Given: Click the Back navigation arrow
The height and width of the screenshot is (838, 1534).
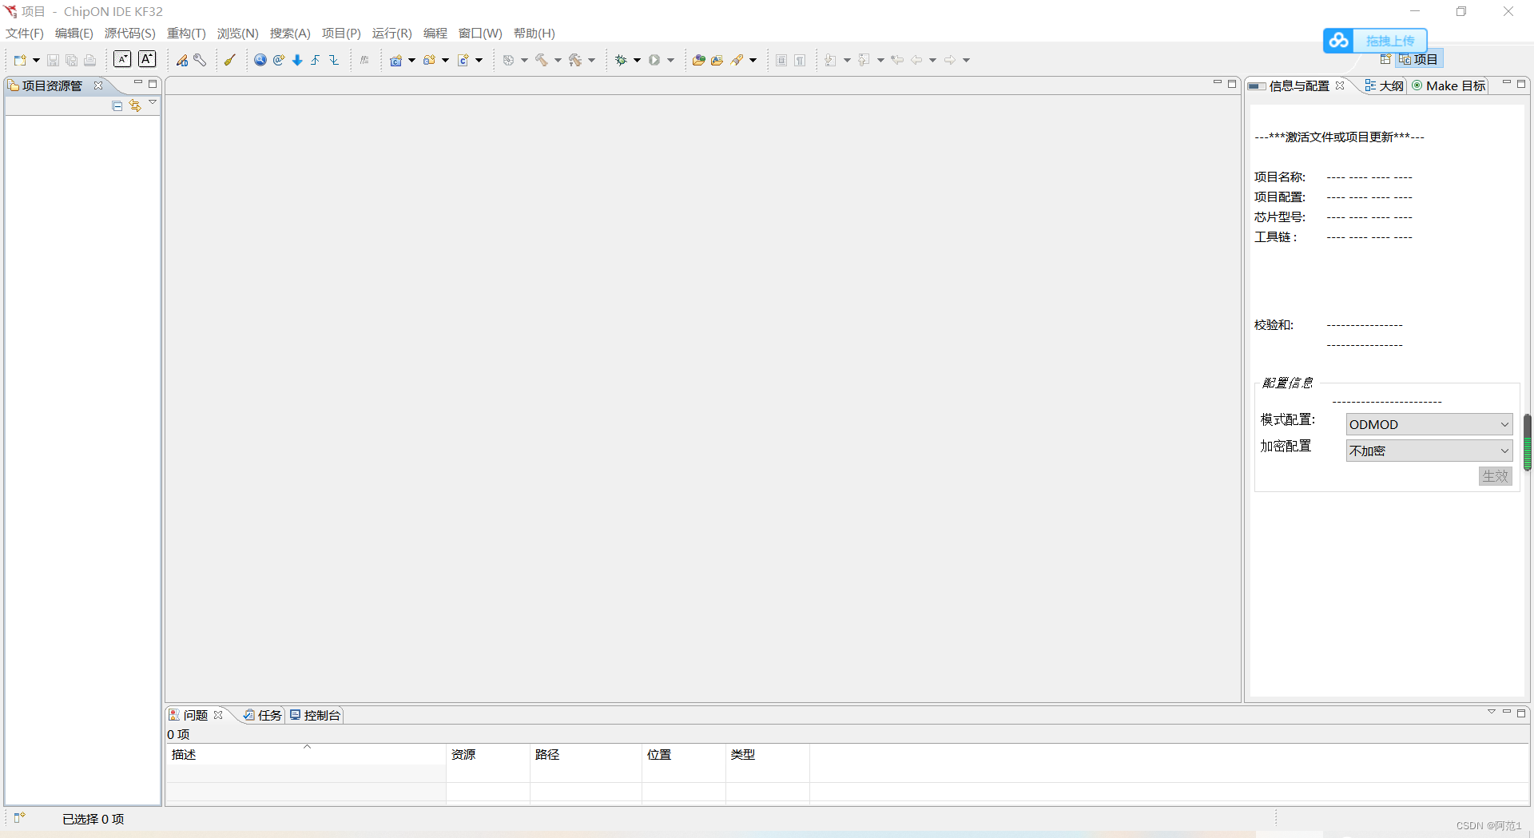Looking at the screenshot, I should click(x=916, y=60).
